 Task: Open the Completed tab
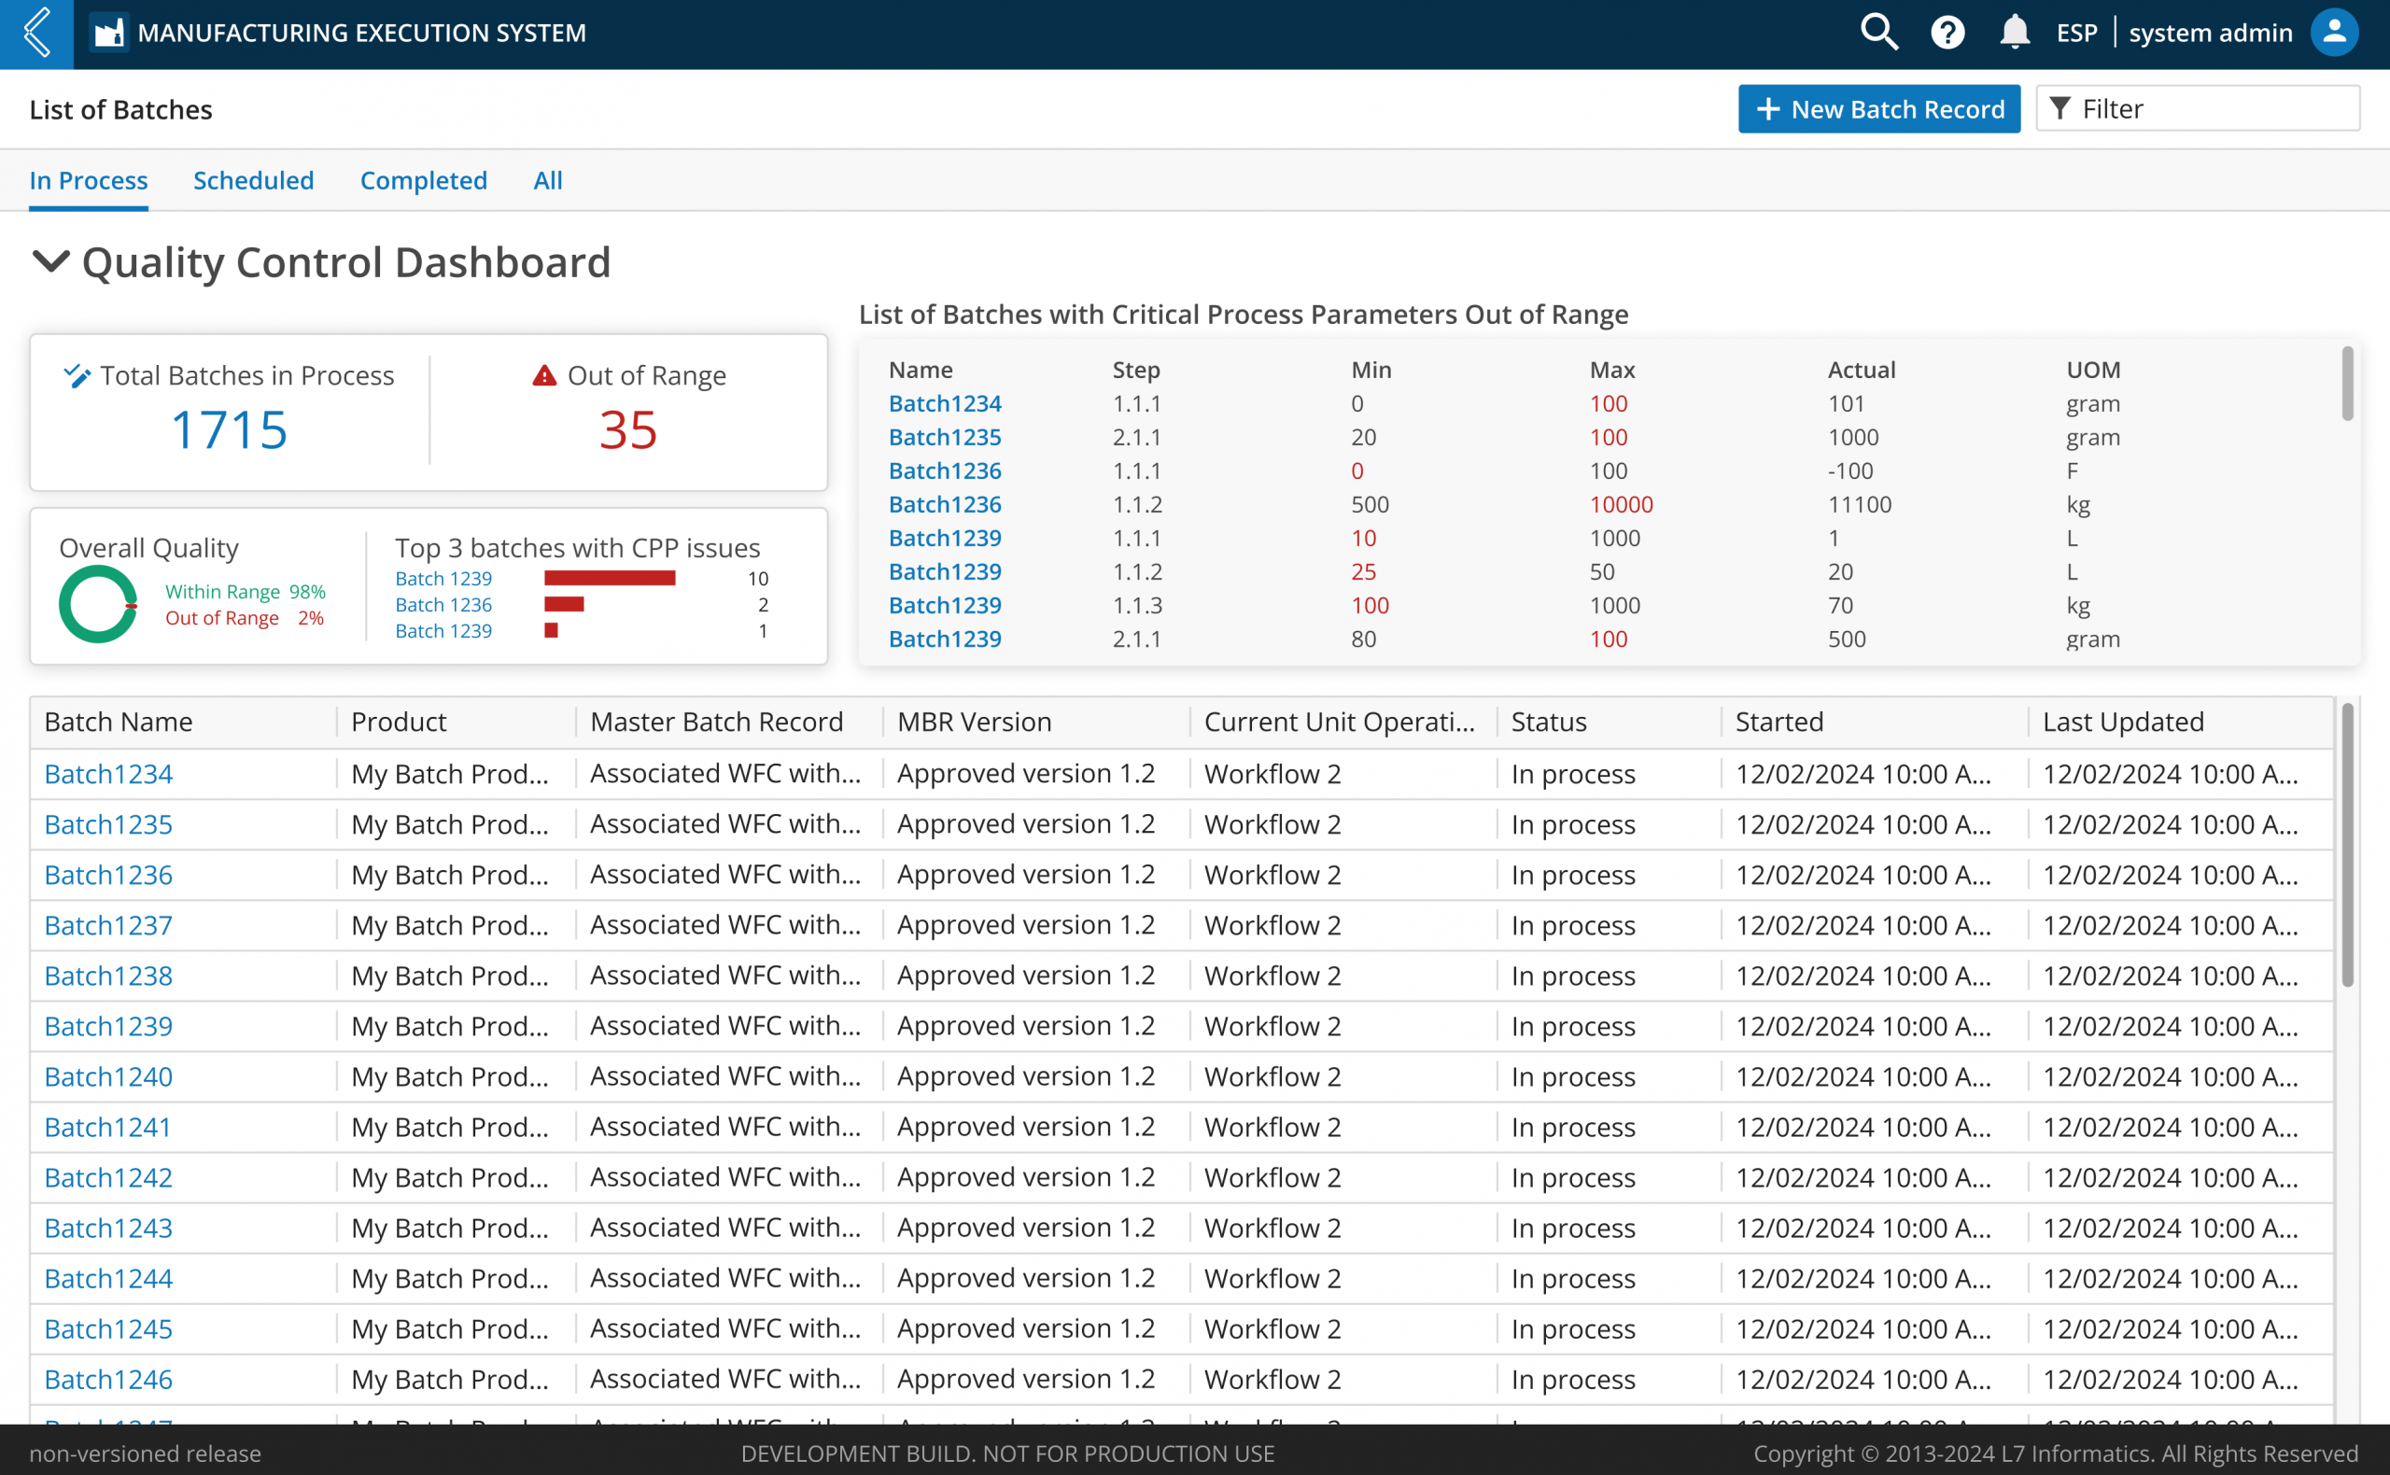[x=423, y=180]
